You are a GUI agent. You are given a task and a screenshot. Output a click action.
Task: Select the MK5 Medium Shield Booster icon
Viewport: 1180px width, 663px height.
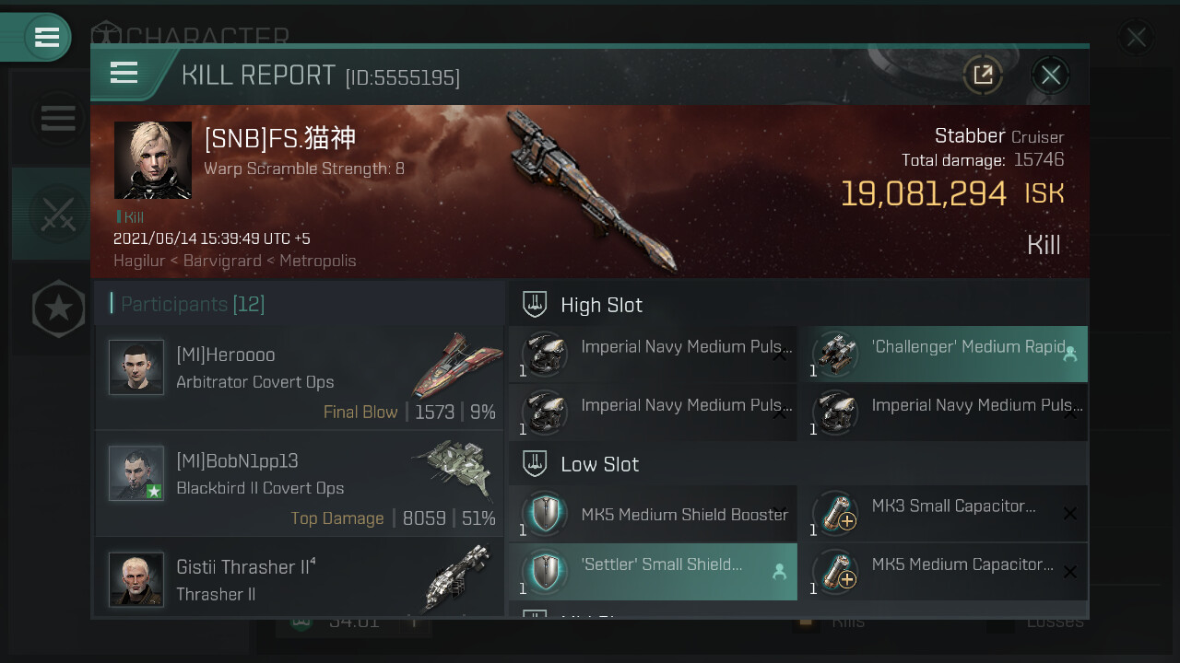click(x=545, y=514)
